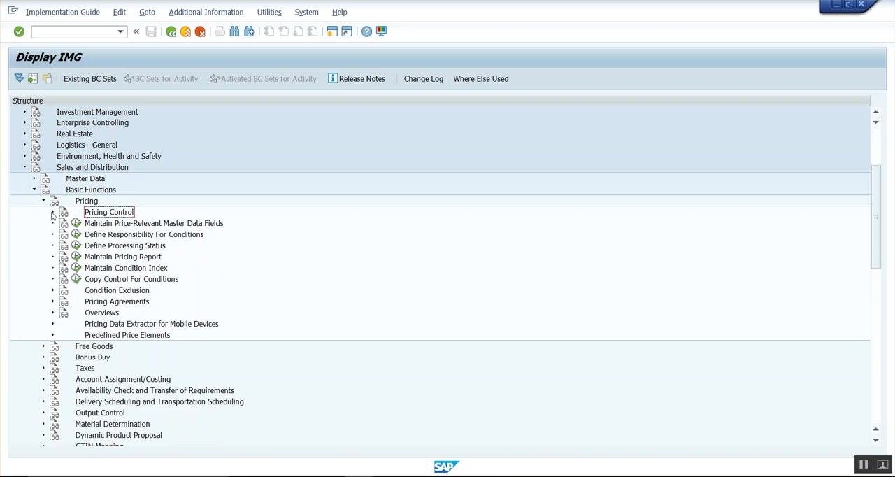Click the Release Notes button
This screenshot has width=895, height=477.
point(356,78)
